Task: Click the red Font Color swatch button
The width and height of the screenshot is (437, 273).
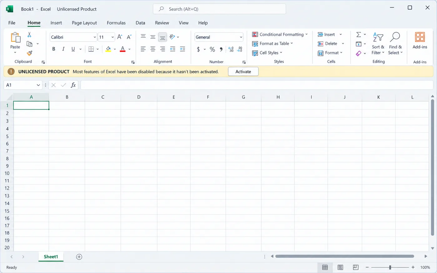Action: click(123, 49)
